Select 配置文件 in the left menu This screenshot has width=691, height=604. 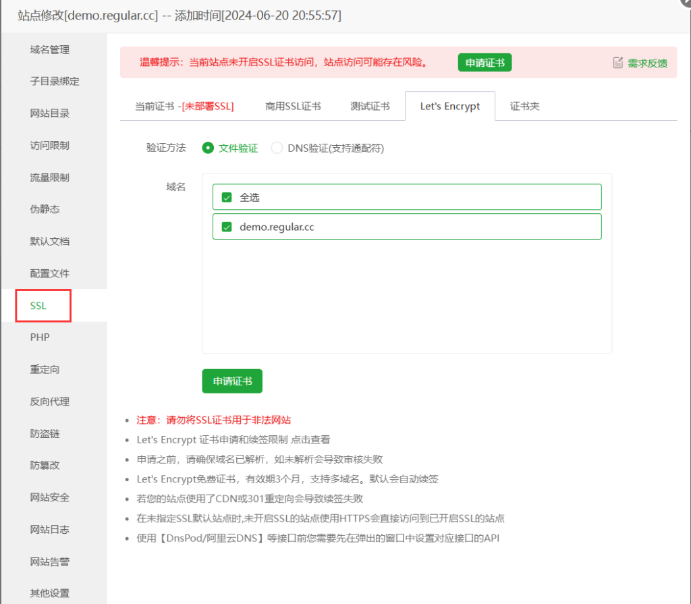pos(50,274)
